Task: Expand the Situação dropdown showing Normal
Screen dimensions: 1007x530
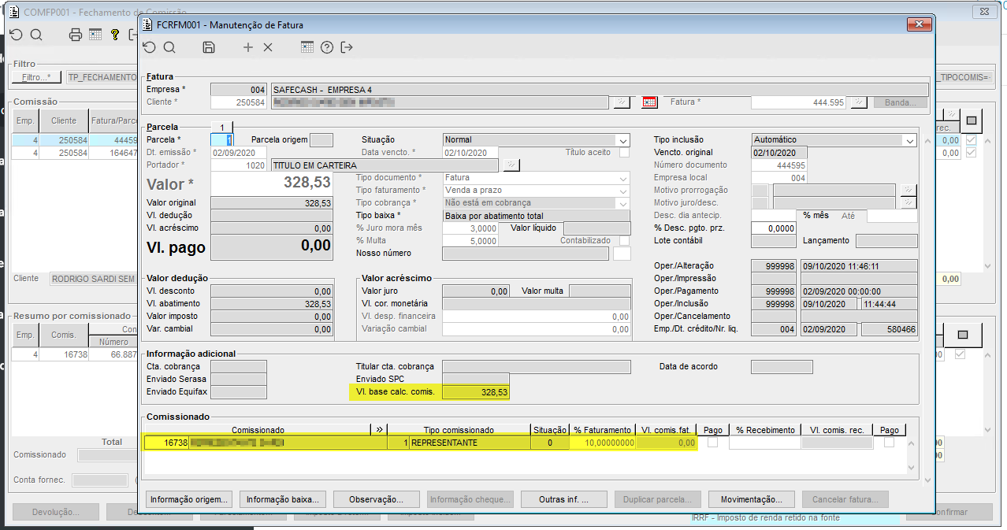Action: coord(622,140)
